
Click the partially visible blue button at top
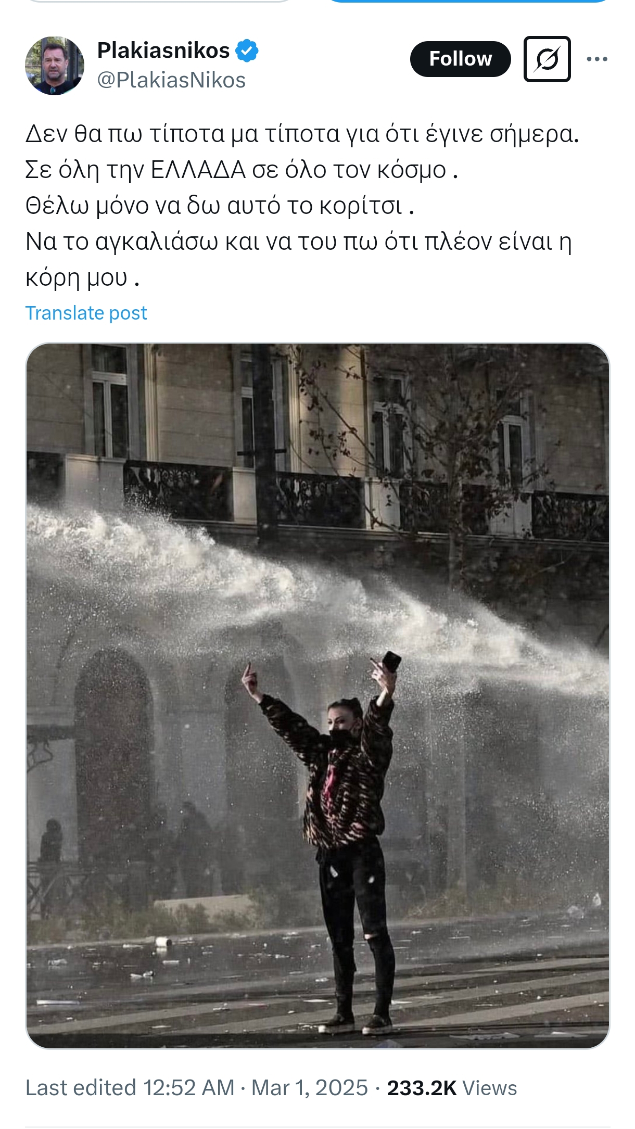pos(468,2)
